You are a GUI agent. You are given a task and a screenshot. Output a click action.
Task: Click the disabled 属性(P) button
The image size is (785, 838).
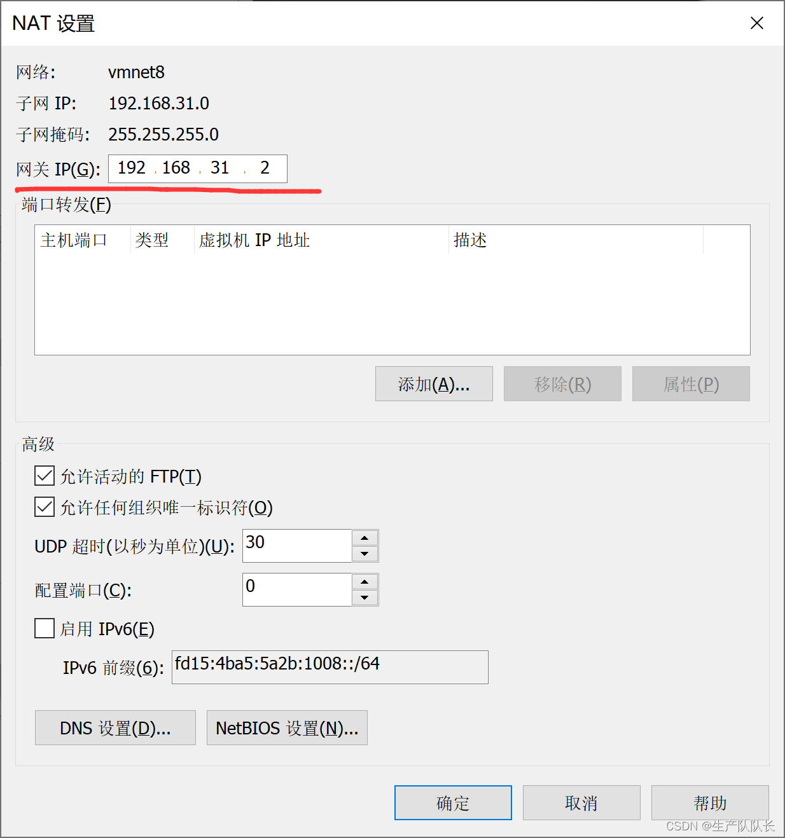pos(691,383)
